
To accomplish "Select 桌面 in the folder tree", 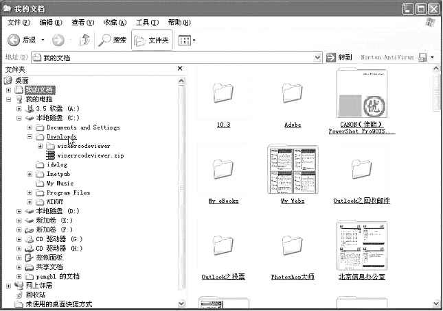I will point(22,81).
